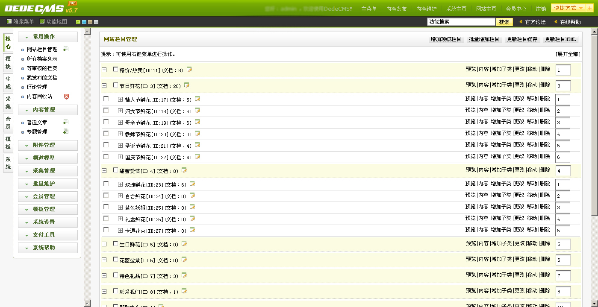Switch to the 模块 side tab
Screen dimensions: 598x307
[8, 62]
